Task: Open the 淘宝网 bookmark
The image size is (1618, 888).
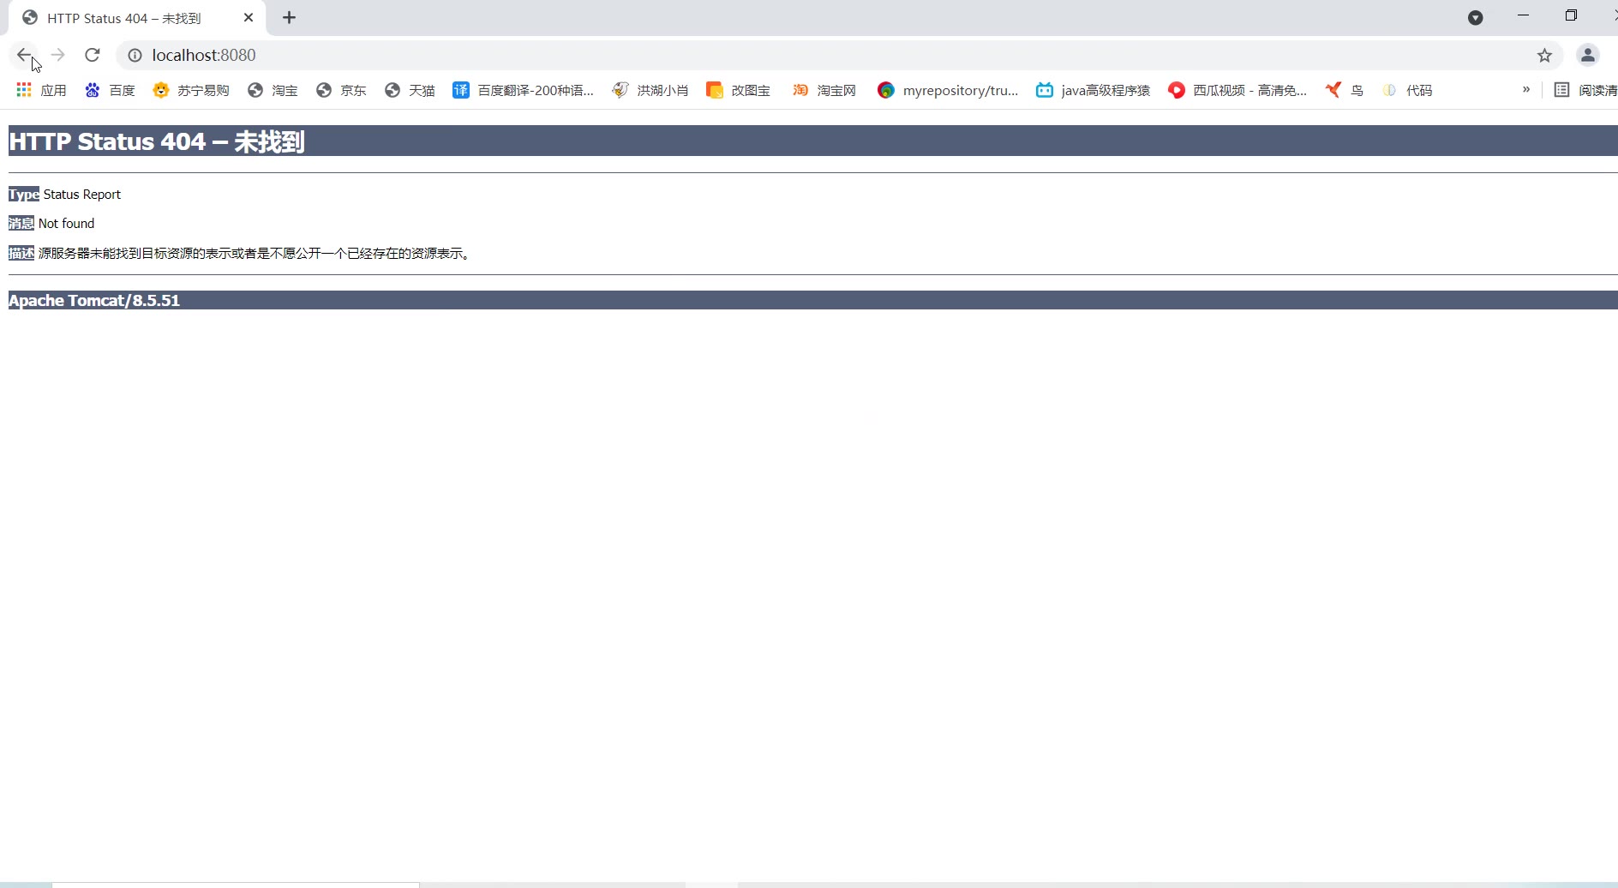Action: coord(824,90)
